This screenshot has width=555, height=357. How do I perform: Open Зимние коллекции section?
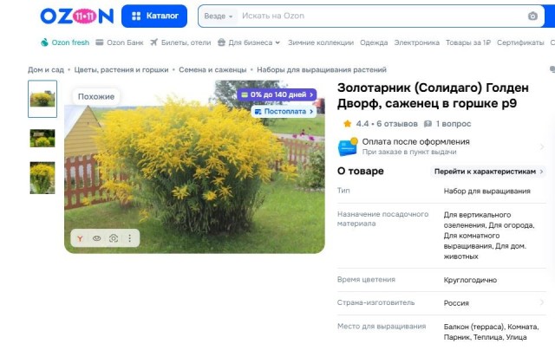click(321, 42)
